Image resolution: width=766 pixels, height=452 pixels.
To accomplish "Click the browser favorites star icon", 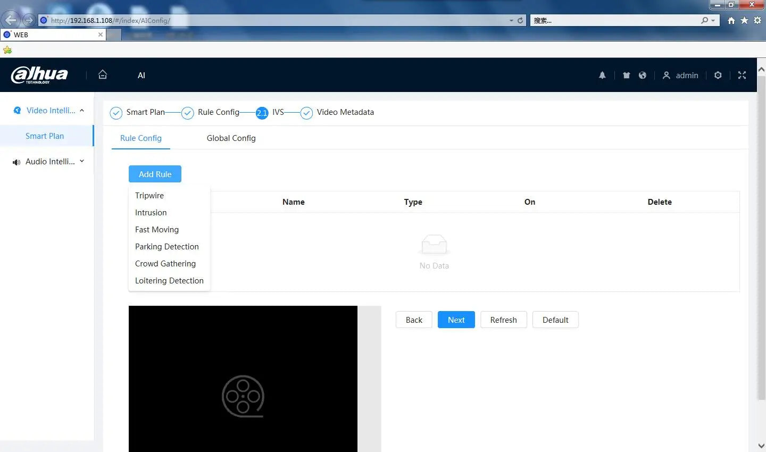I will [x=744, y=20].
